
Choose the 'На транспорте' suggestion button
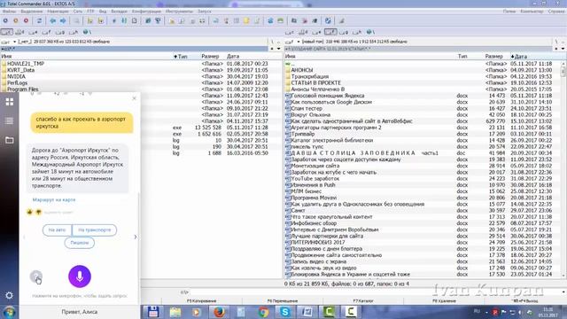point(95,230)
